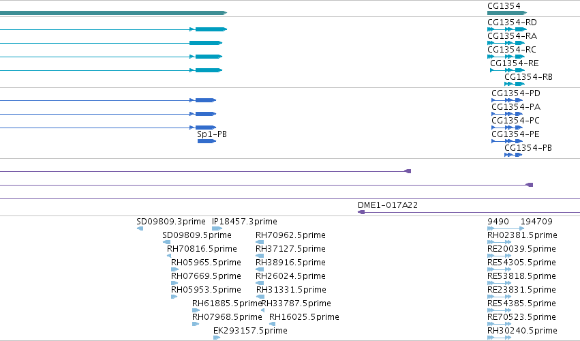Select the RH37127.5prime EST label

click(290, 249)
